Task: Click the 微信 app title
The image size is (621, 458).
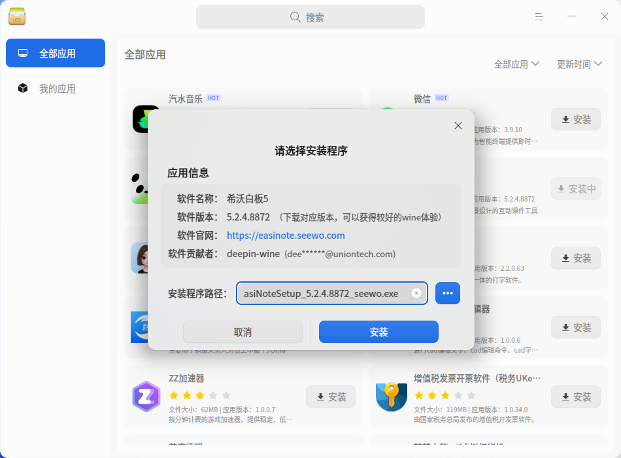Action: (422, 99)
